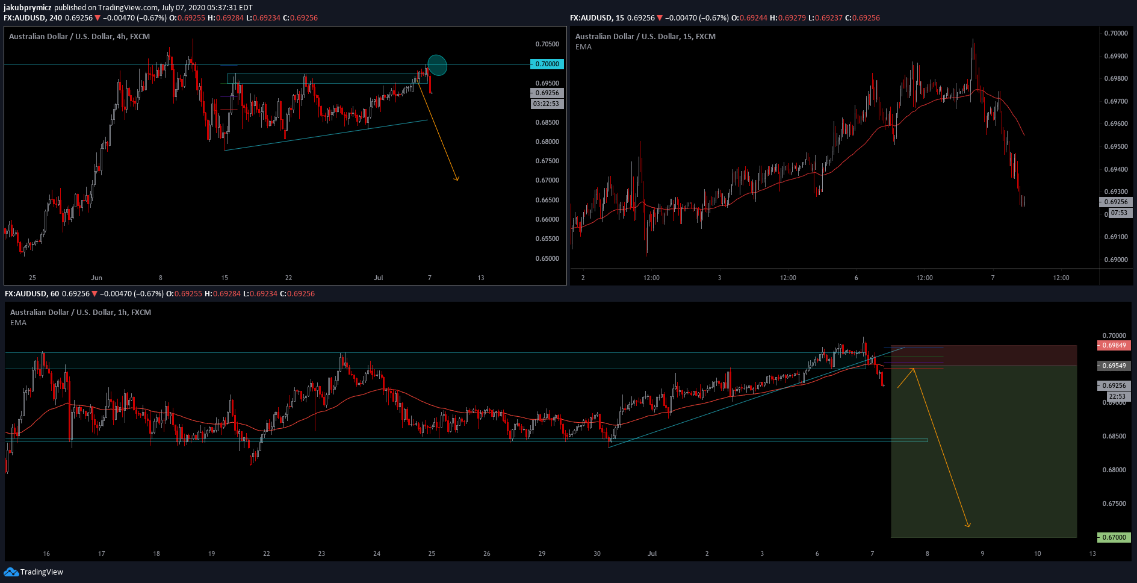
Task: Select the FX:AUDUSD, 60 header symbol
Action: pyautogui.click(x=32, y=294)
